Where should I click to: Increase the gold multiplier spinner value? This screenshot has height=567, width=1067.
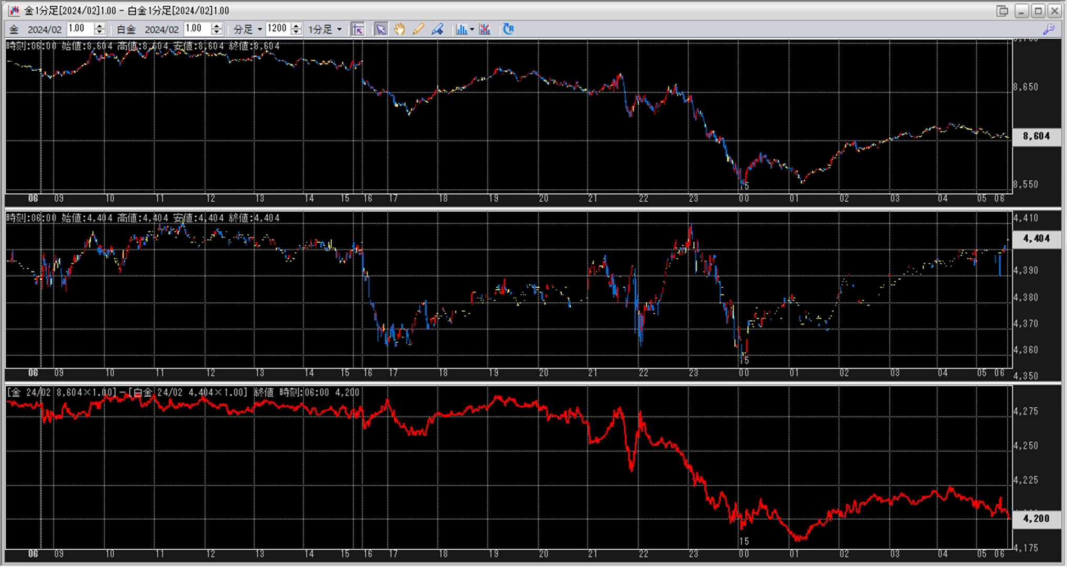point(100,26)
